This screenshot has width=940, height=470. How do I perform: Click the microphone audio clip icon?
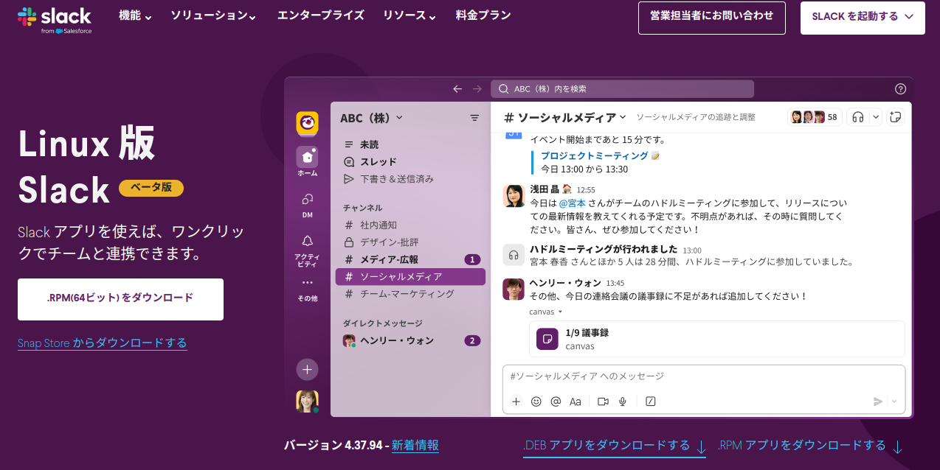(x=623, y=401)
